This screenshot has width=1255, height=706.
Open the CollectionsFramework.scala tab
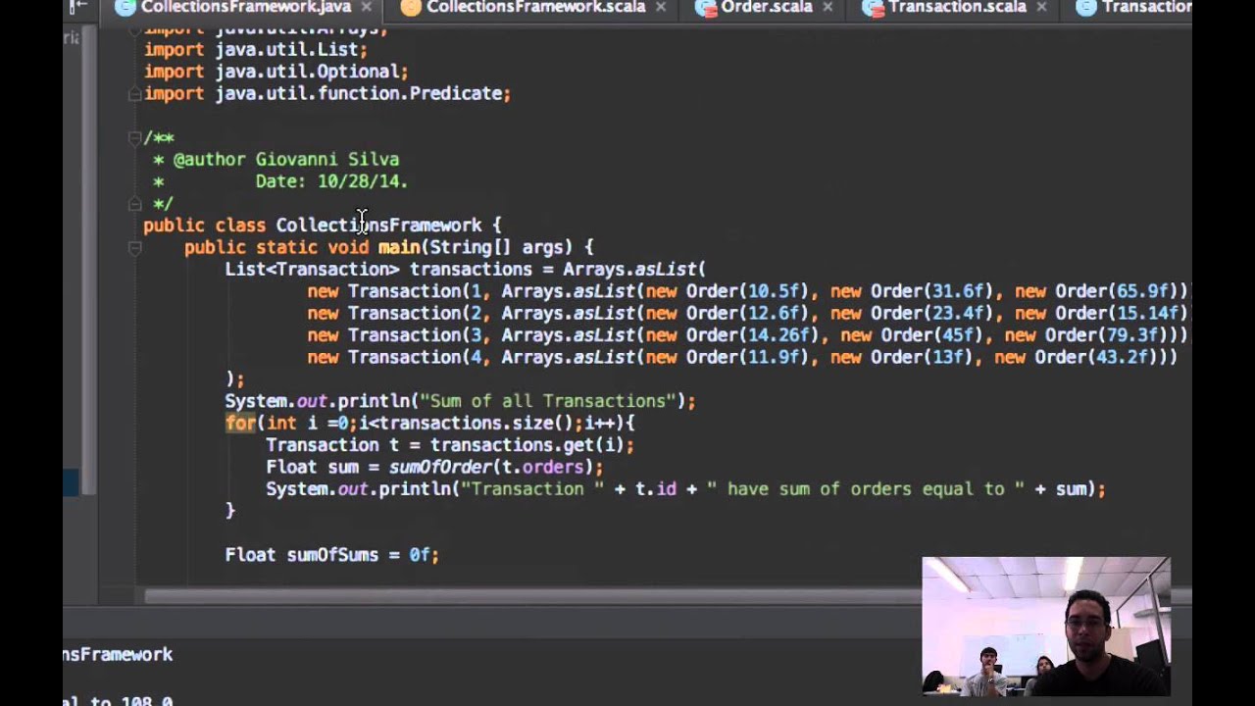tap(535, 7)
